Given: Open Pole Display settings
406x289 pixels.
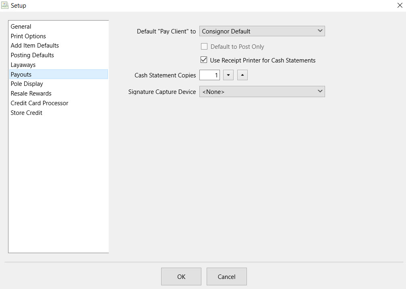Looking at the screenshot, I should coord(27,84).
